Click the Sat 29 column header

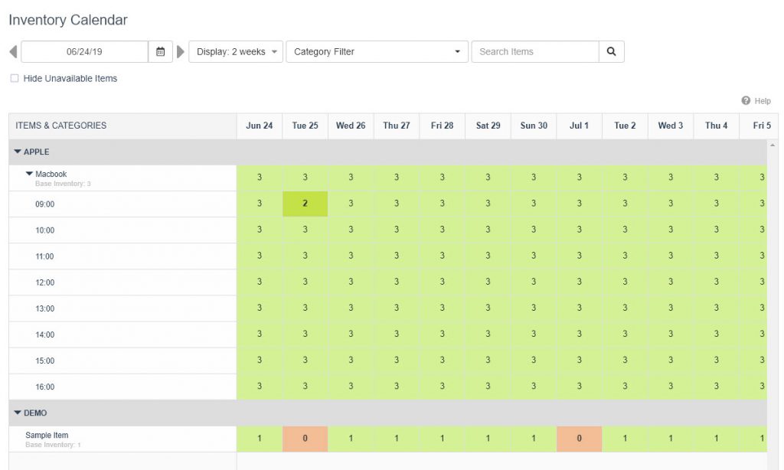click(x=488, y=126)
